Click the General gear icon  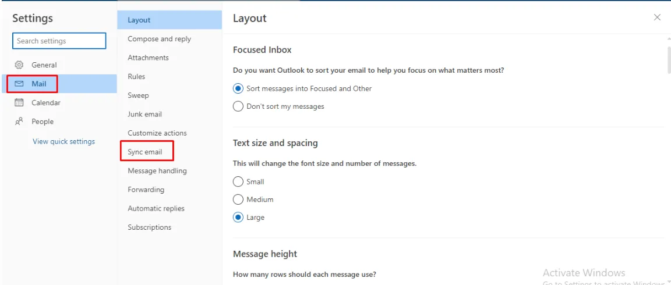19,65
